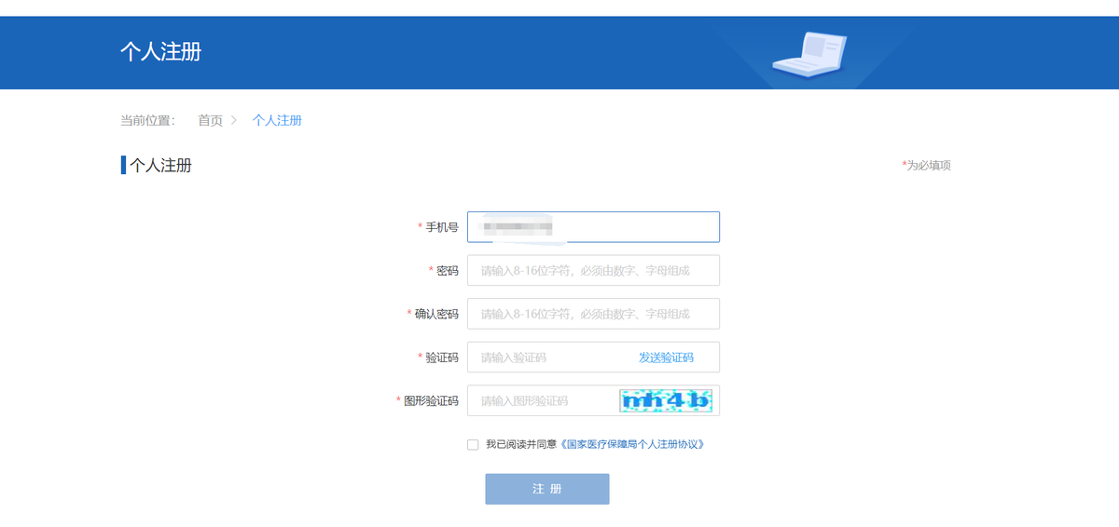Tick the agreement checkbox 我已阅读并同意

pyautogui.click(x=473, y=445)
